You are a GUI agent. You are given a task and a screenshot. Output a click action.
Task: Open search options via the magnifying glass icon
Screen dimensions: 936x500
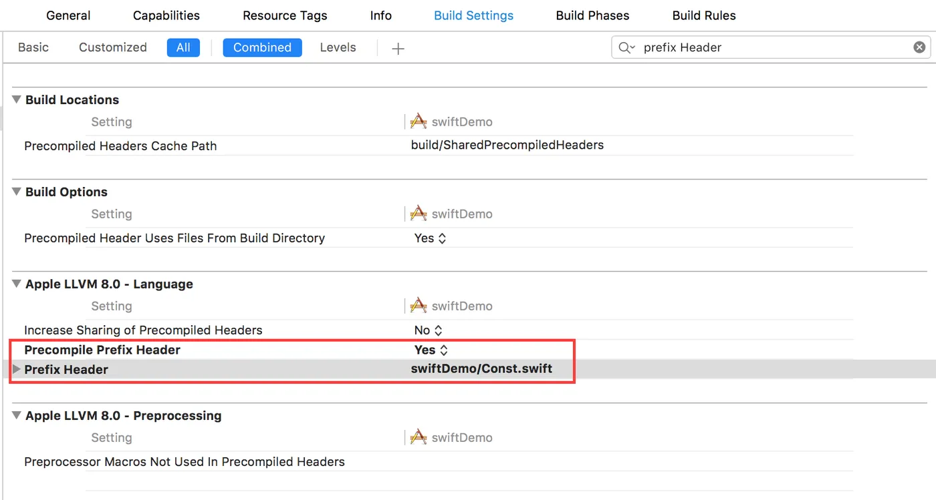tap(626, 47)
